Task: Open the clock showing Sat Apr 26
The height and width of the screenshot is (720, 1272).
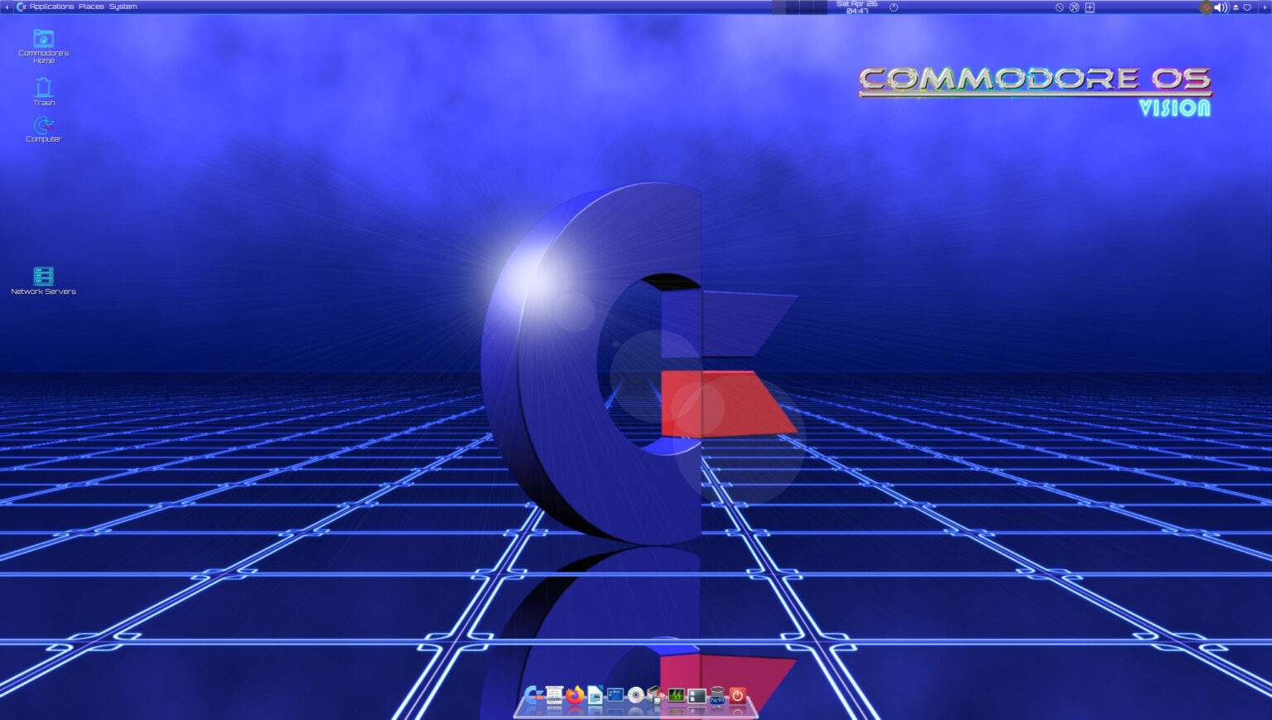Action: pyautogui.click(x=855, y=7)
